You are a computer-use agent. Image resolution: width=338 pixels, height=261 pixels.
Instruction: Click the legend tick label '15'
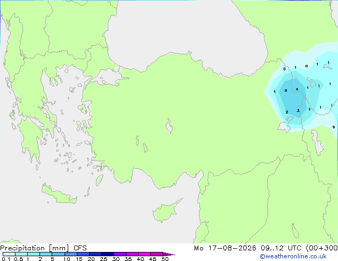(79, 259)
